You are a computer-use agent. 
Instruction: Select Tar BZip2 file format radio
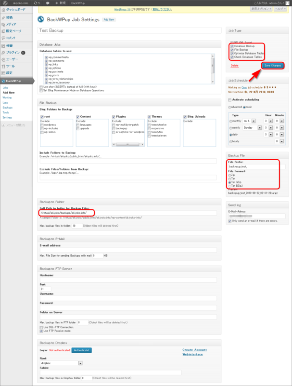(x=229, y=186)
